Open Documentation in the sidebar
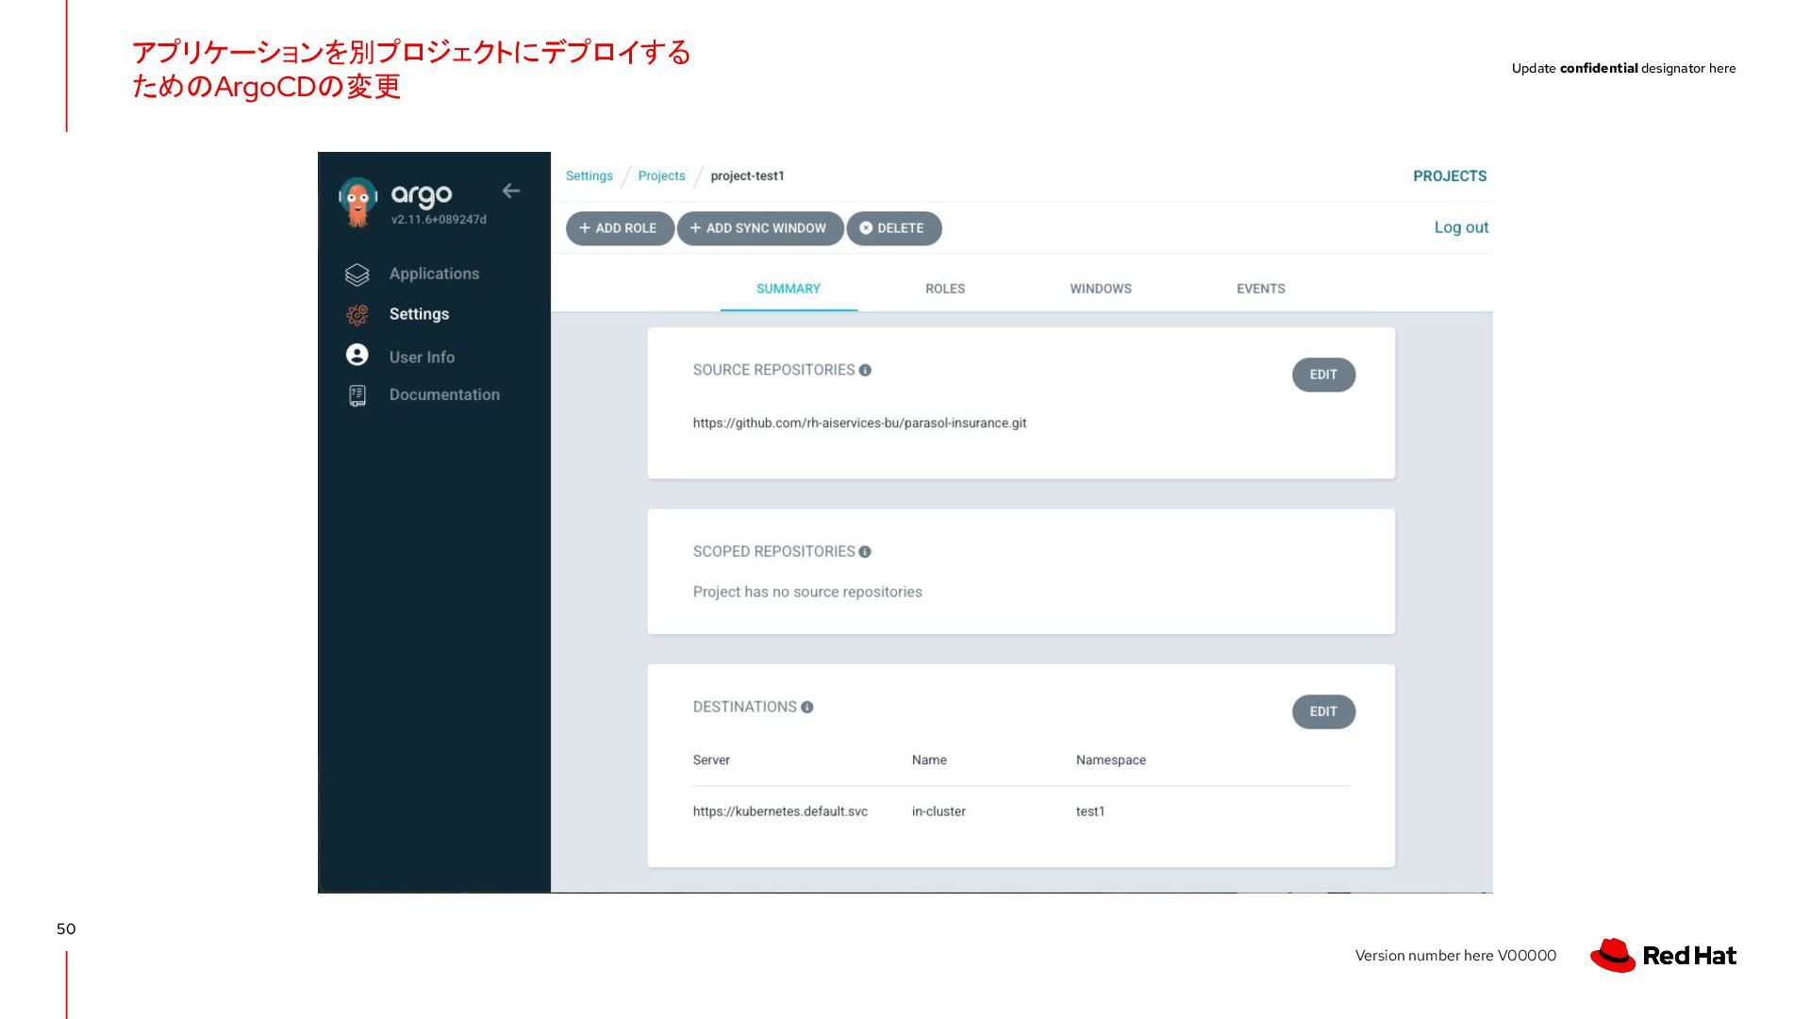Screen dimensions: 1811x1019 click(x=444, y=394)
